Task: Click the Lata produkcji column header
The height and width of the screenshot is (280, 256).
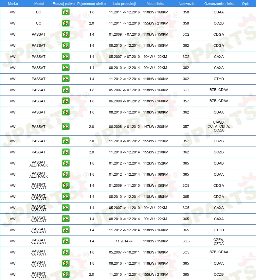Action: click(124, 4)
